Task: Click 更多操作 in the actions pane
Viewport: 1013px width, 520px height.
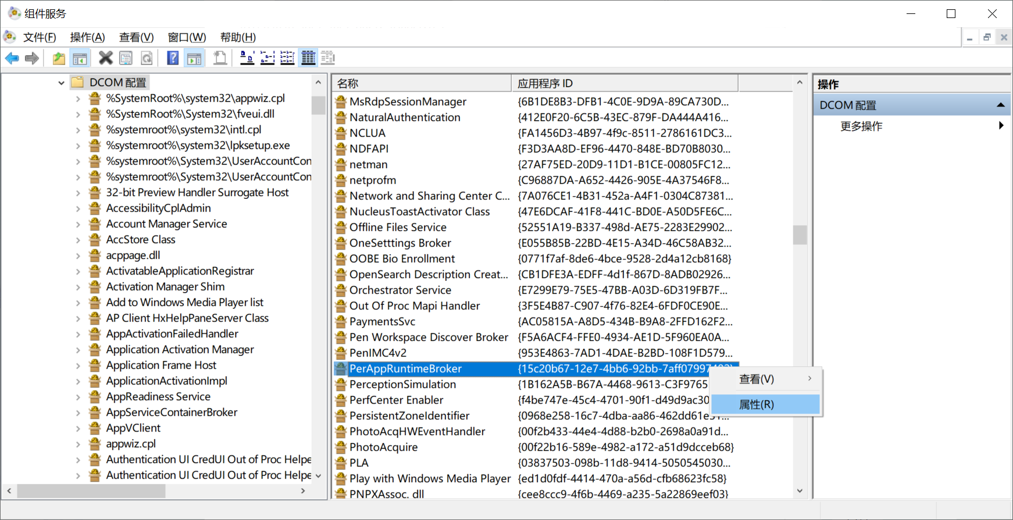Action: pos(861,126)
